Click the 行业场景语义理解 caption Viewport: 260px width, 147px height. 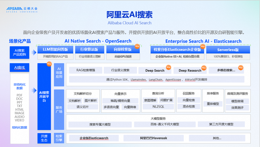click(x=90, y=56)
